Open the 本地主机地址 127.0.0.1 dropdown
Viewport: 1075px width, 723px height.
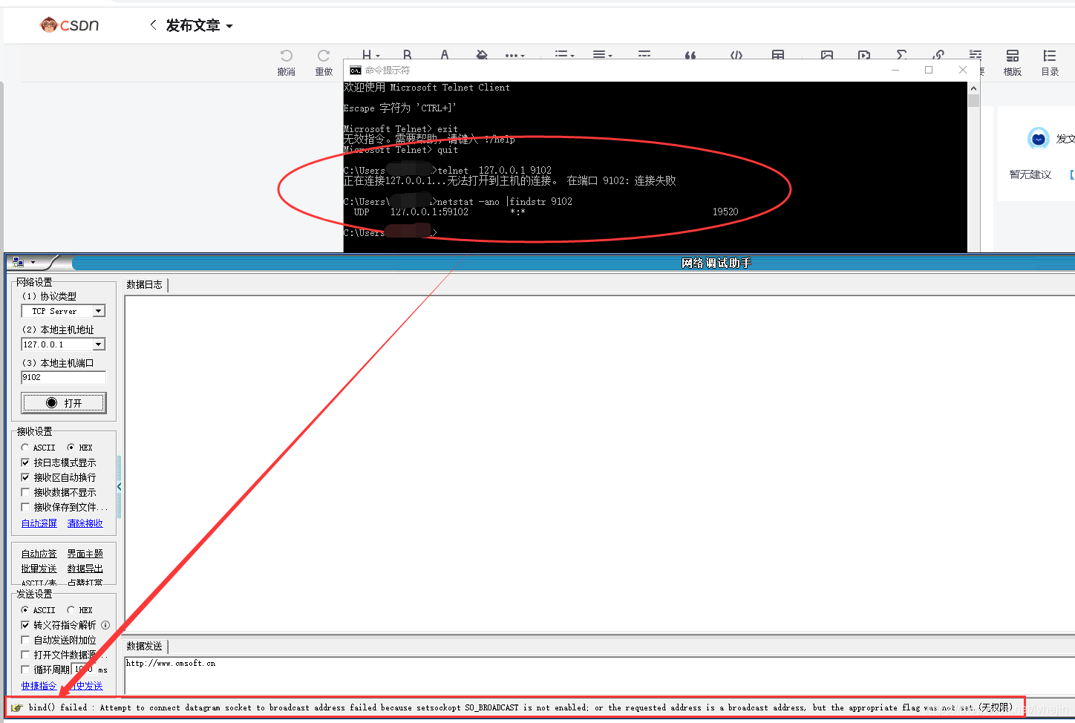tap(99, 344)
